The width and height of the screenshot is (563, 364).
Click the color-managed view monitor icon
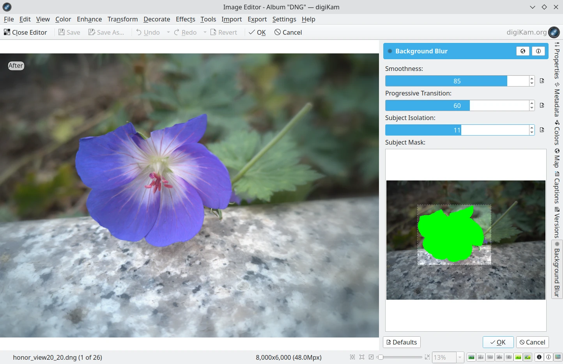coord(558,357)
